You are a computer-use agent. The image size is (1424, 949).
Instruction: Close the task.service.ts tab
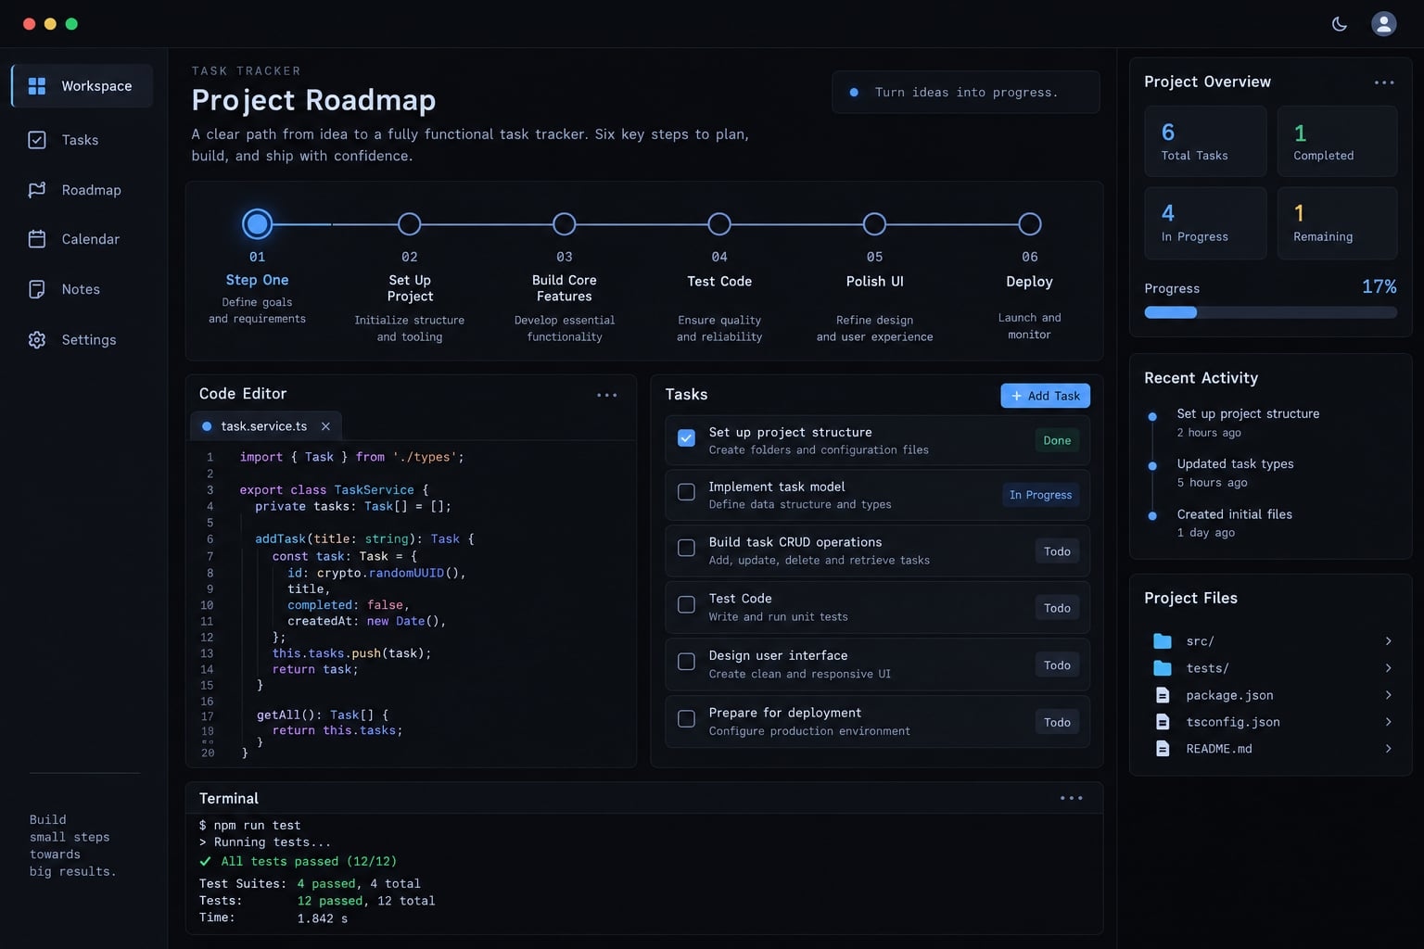[x=325, y=426]
